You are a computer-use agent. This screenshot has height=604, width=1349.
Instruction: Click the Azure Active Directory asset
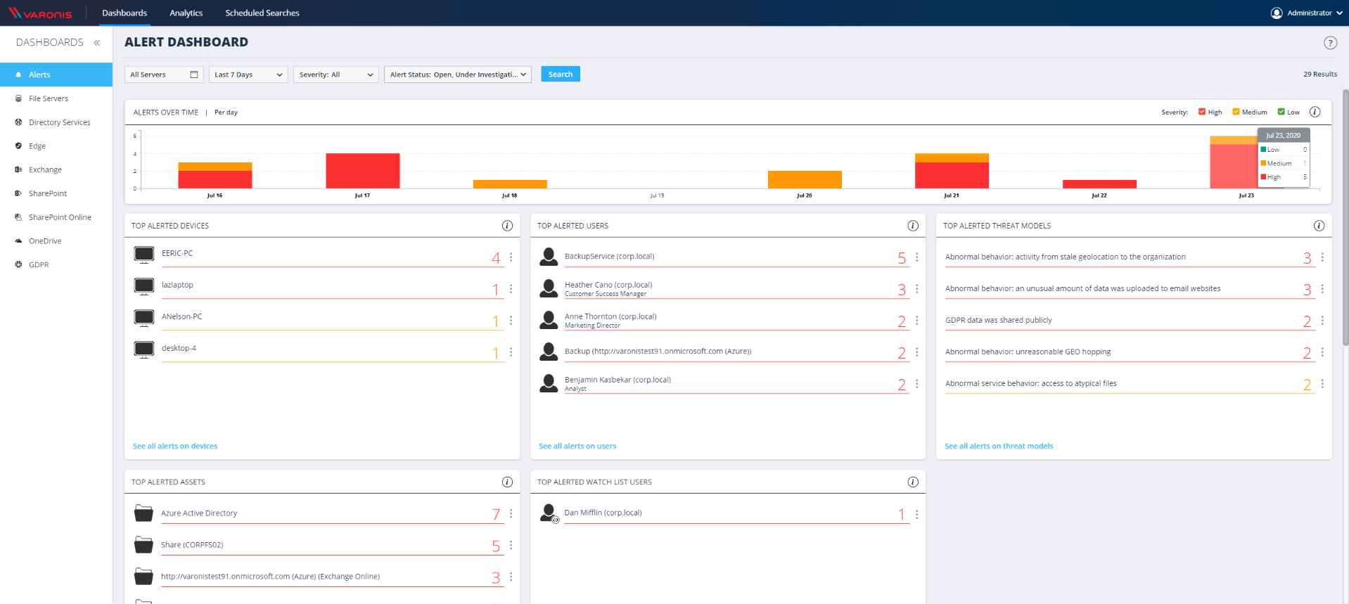[x=199, y=513]
